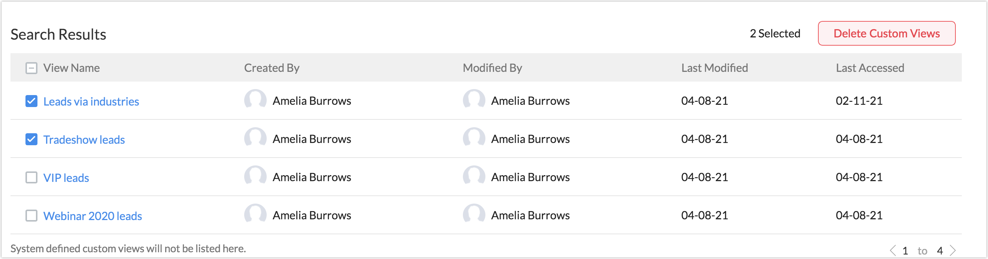Toggle the select-all checkbox beside View Name
The width and height of the screenshot is (988, 259).
31,68
